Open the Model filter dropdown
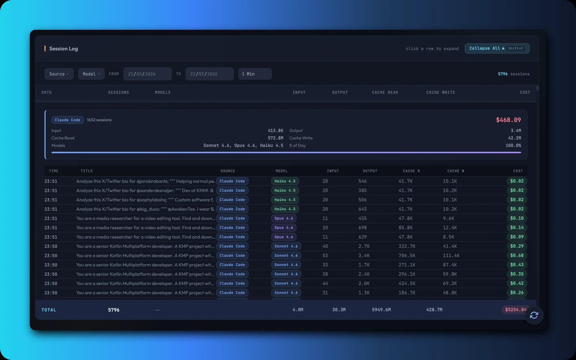 click(91, 74)
